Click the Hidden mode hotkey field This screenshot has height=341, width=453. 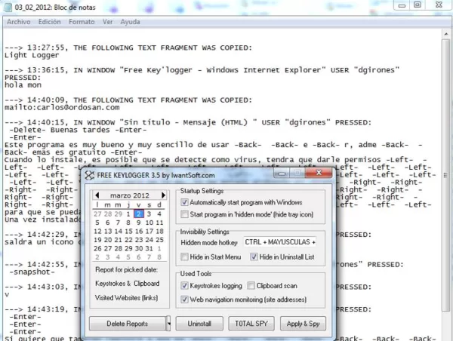(279, 242)
